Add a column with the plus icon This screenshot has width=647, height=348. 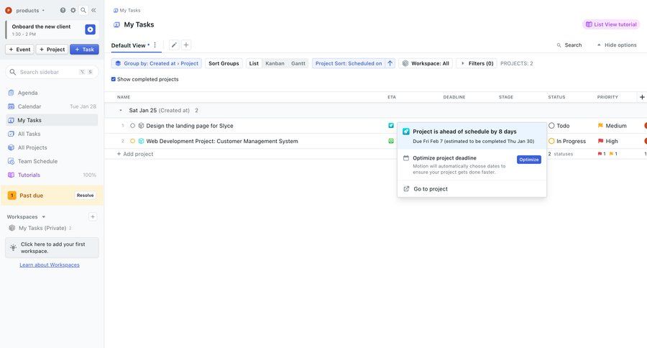point(642,97)
